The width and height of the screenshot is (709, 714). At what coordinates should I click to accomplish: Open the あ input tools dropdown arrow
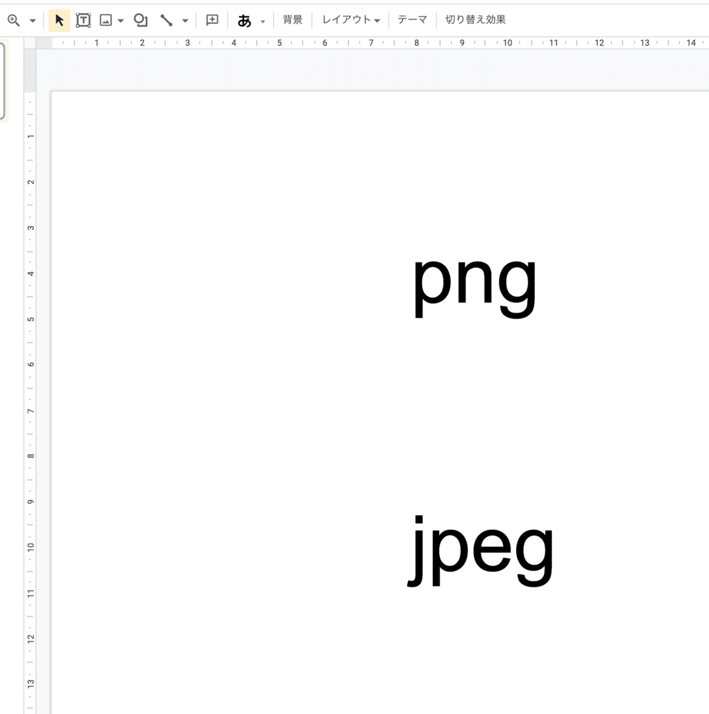coord(263,22)
